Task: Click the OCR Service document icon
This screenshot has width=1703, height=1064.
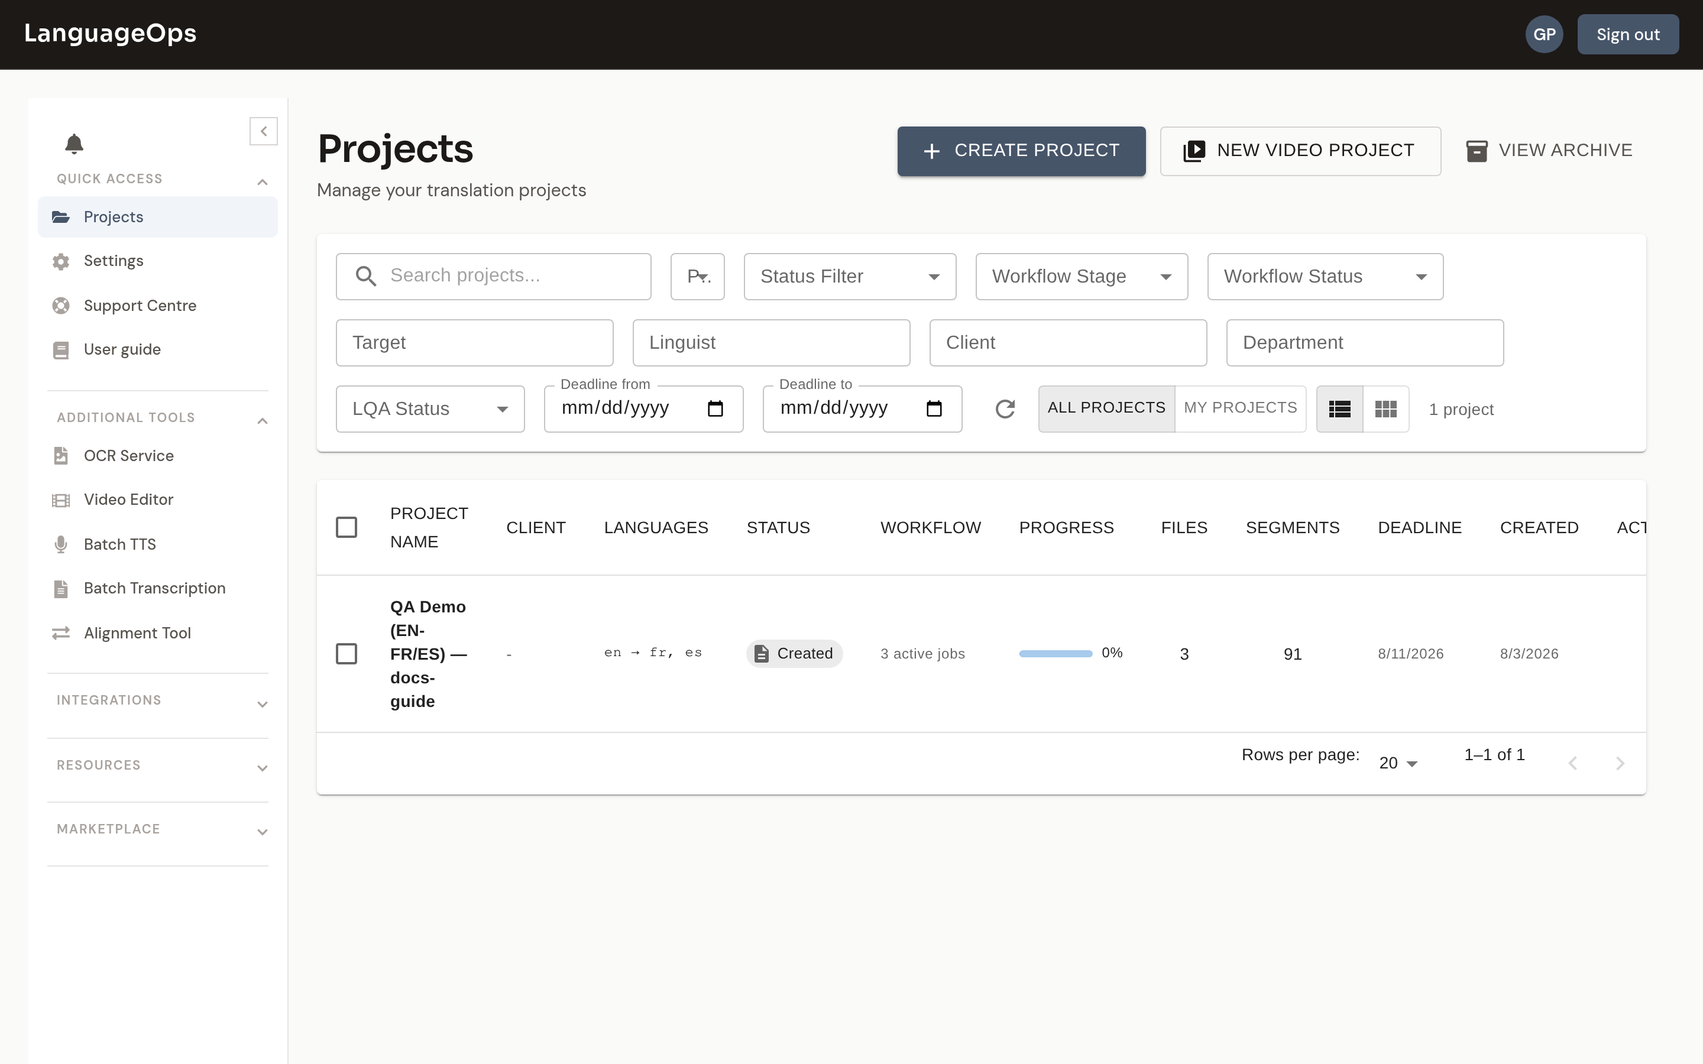Action: 61,455
